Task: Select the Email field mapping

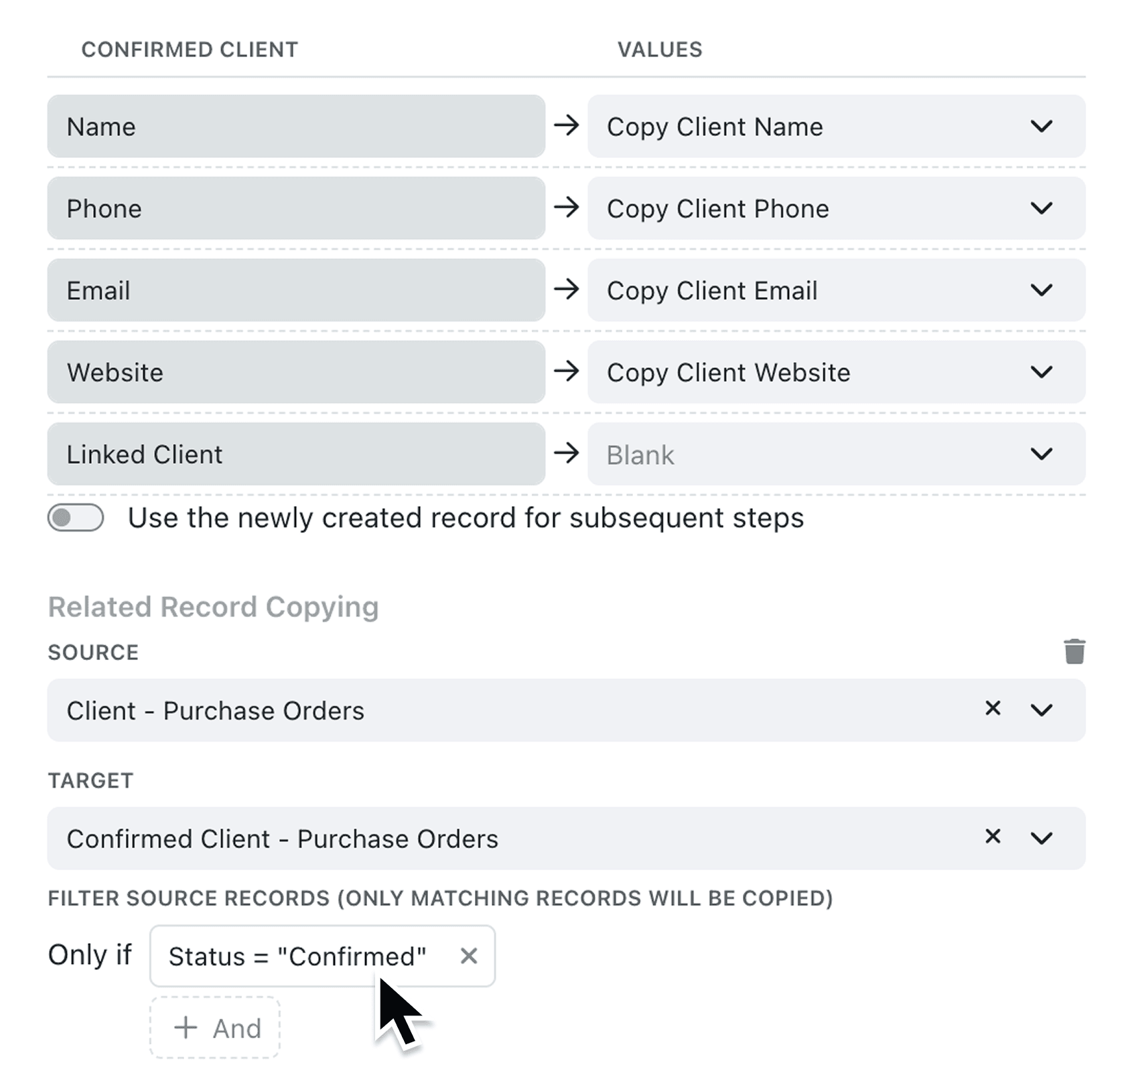Action: tap(297, 290)
